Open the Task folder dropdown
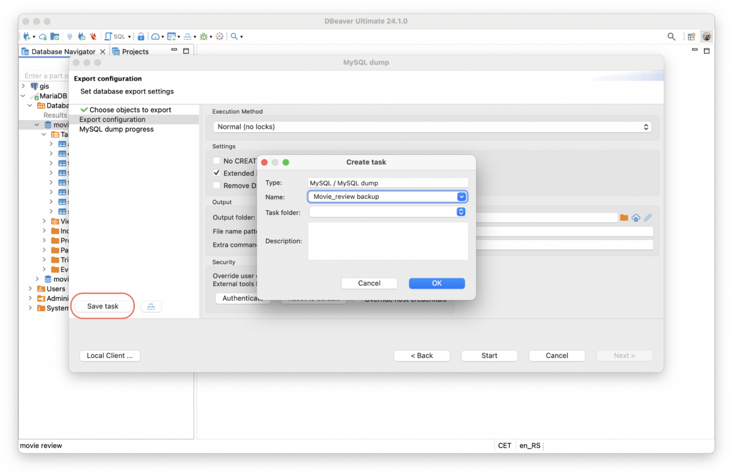This screenshot has width=733, height=476. pos(461,212)
